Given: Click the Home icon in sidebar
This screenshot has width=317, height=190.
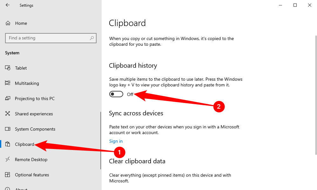Looking at the screenshot, I should [8, 23].
